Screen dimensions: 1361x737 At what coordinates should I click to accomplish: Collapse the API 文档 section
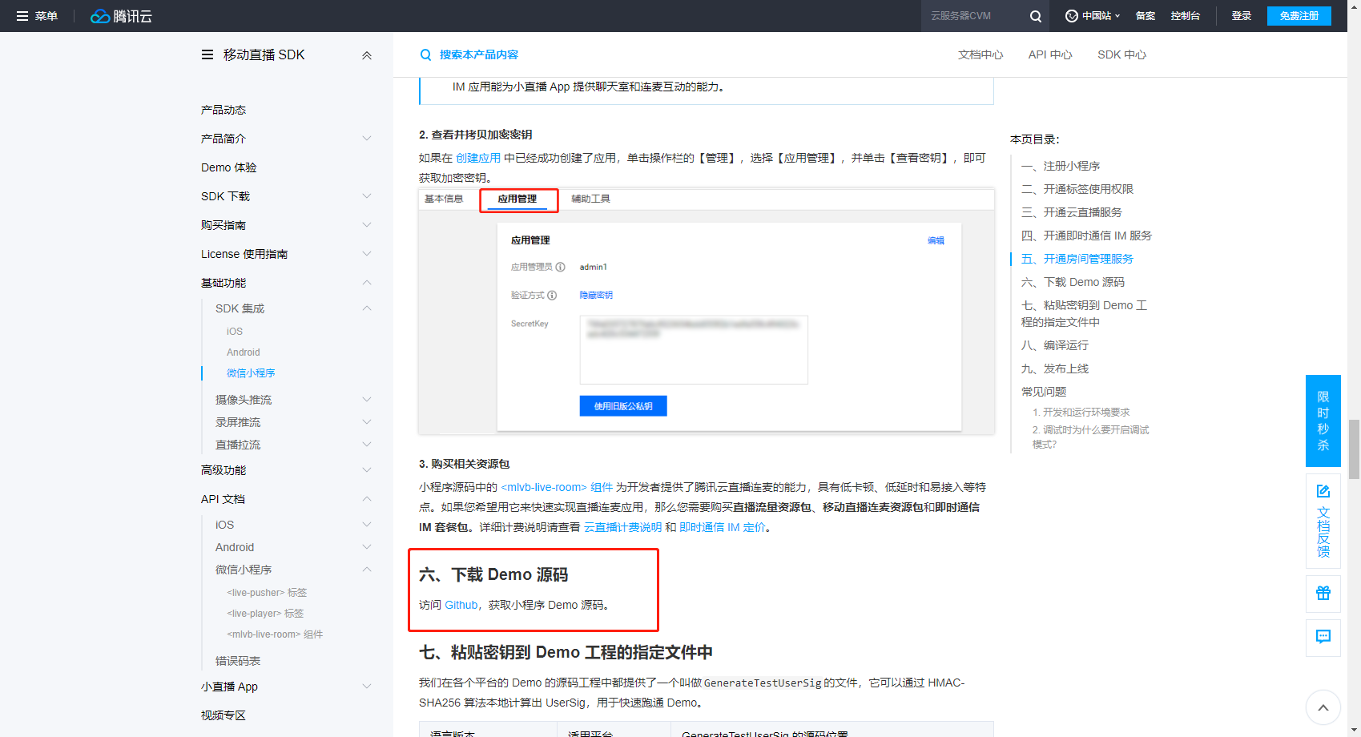(x=367, y=499)
